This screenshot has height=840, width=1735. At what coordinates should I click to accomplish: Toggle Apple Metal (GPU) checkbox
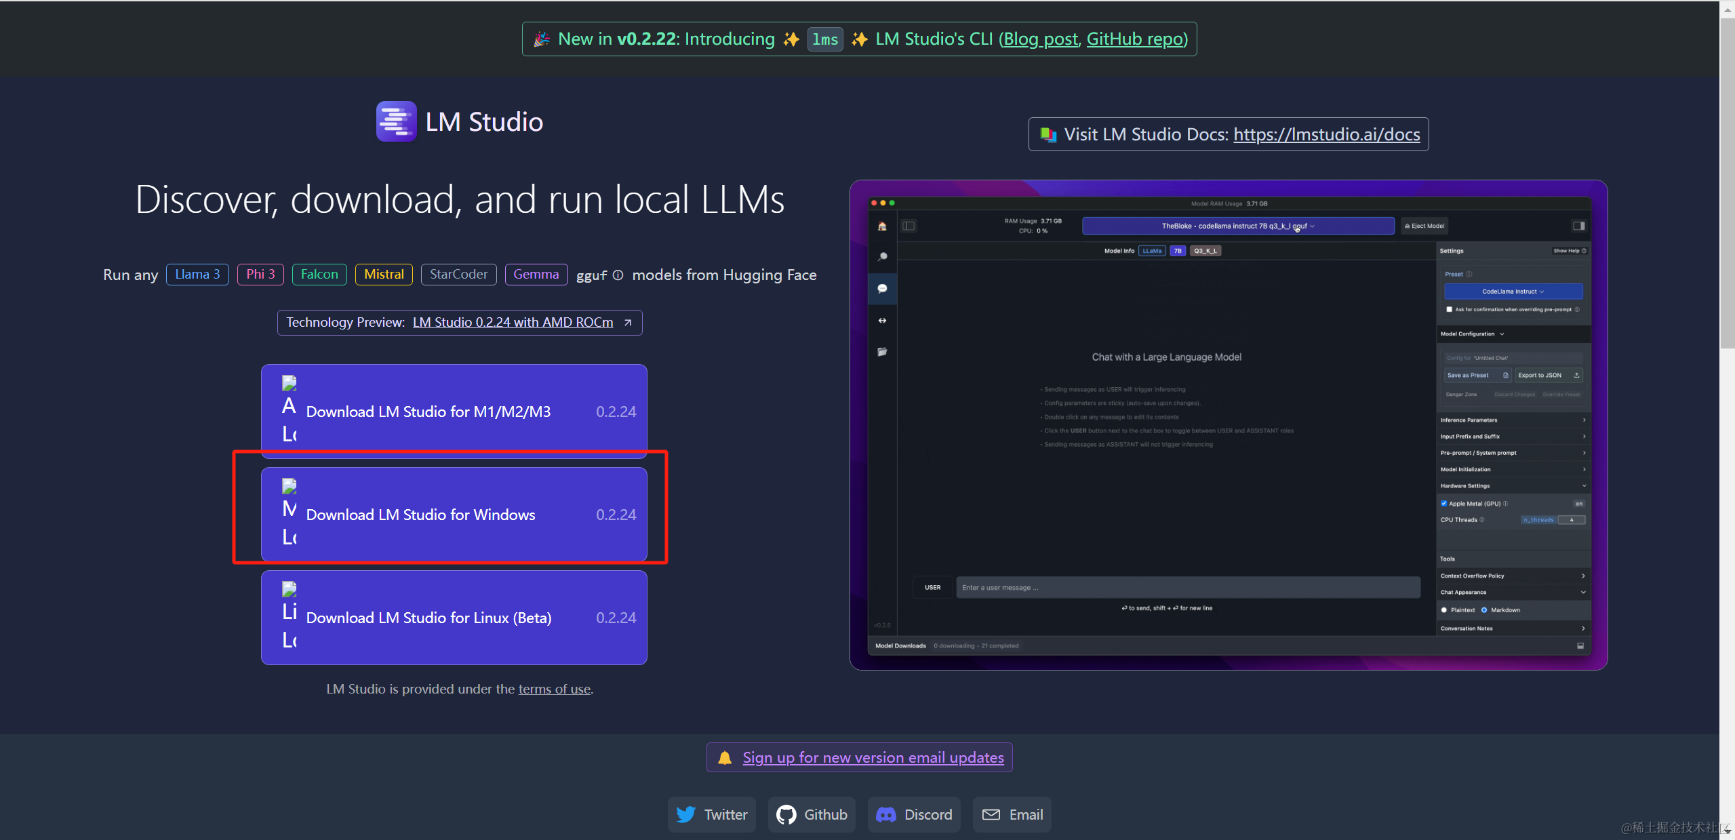[1443, 503]
